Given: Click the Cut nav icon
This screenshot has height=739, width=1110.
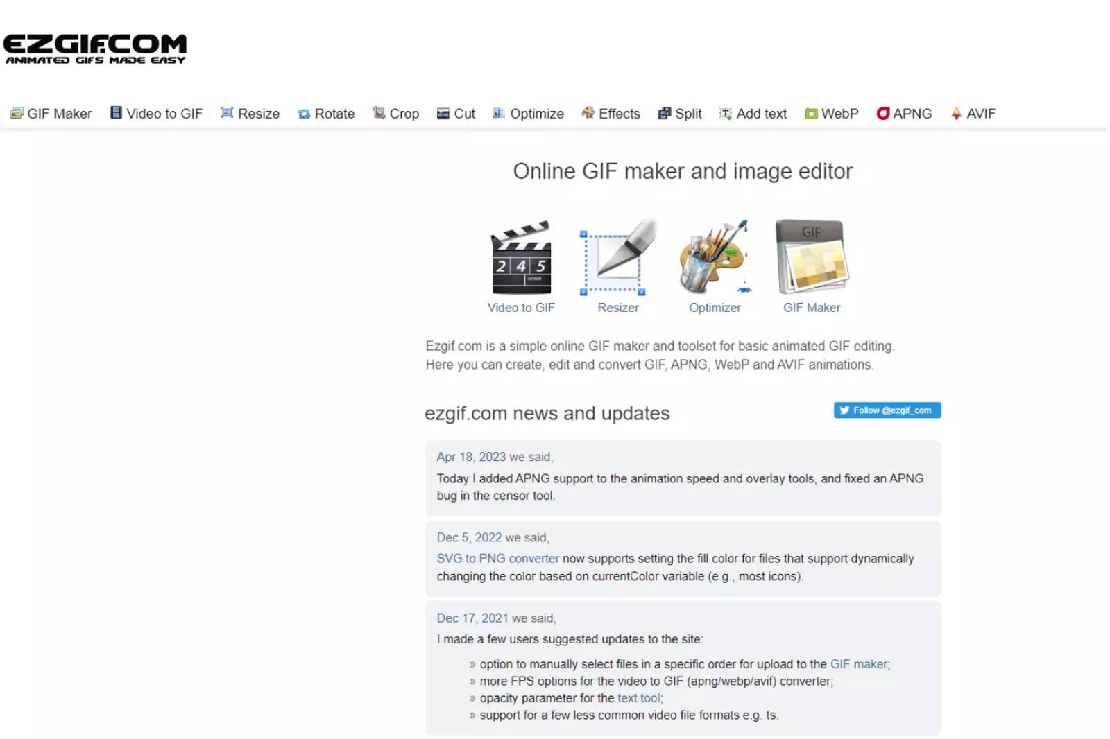Looking at the screenshot, I should click(443, 114).
